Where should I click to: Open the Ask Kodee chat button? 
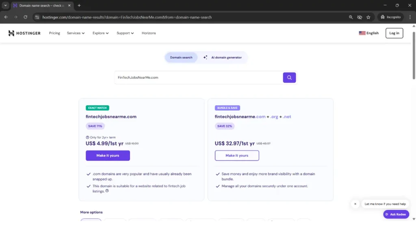coord(396,214)
